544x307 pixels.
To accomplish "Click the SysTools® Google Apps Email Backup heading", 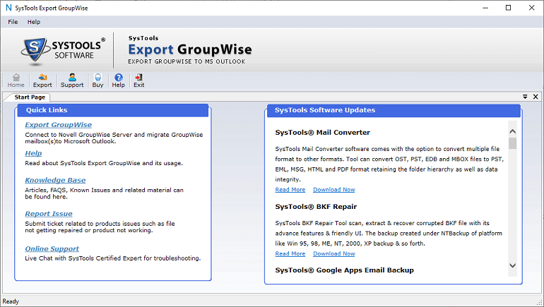I will [x=344, y=270].
